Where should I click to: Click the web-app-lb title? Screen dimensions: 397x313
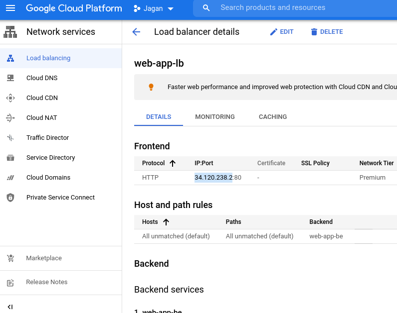tap(159, 63)
